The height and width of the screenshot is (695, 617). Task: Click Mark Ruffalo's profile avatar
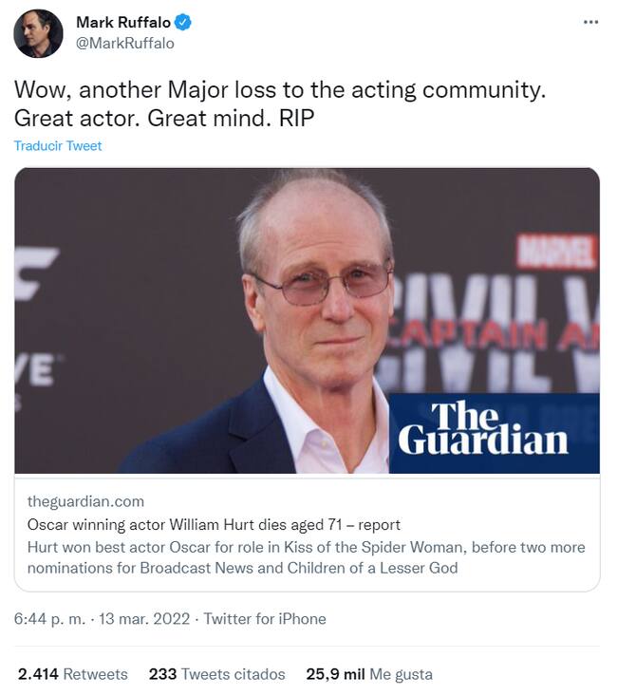pyautogui.click(x=38, y=33)
